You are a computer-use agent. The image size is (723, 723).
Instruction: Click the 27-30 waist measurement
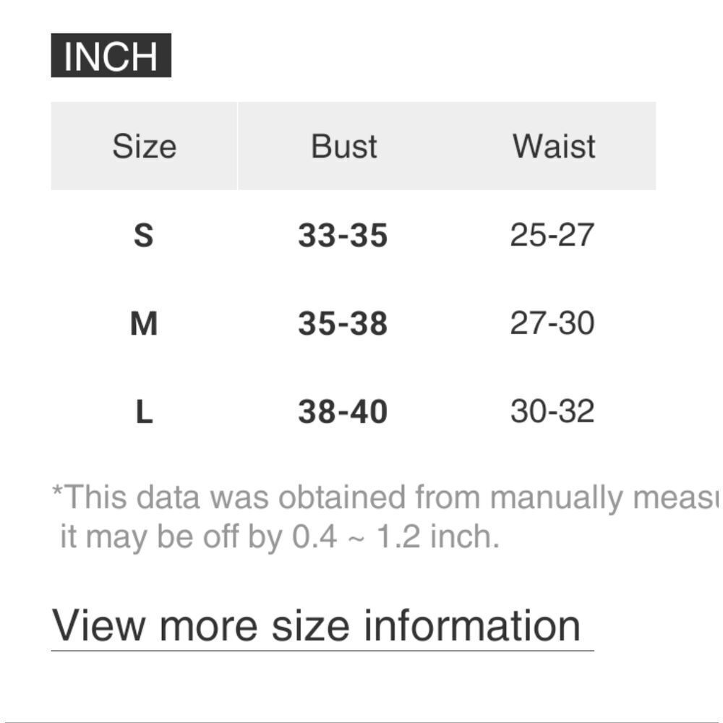tap(552, 323)
